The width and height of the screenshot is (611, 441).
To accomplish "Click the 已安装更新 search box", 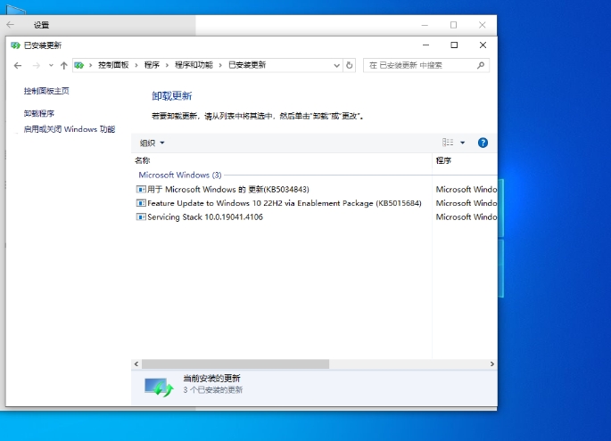I will (417, 65).
